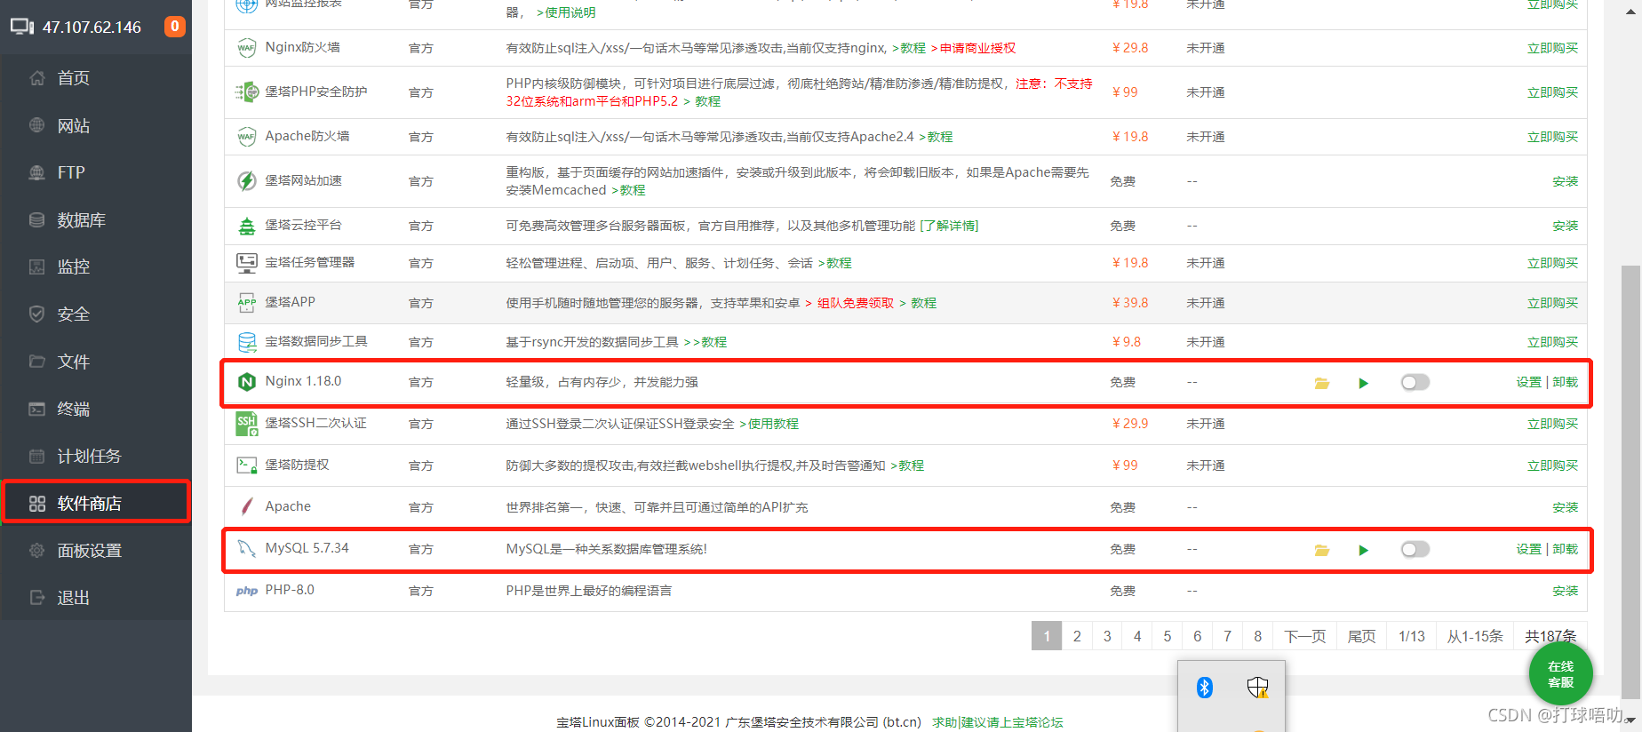Click 立即购买 for 堡塔APP
Screen dimensions: 1642x732
(1552, 303)
